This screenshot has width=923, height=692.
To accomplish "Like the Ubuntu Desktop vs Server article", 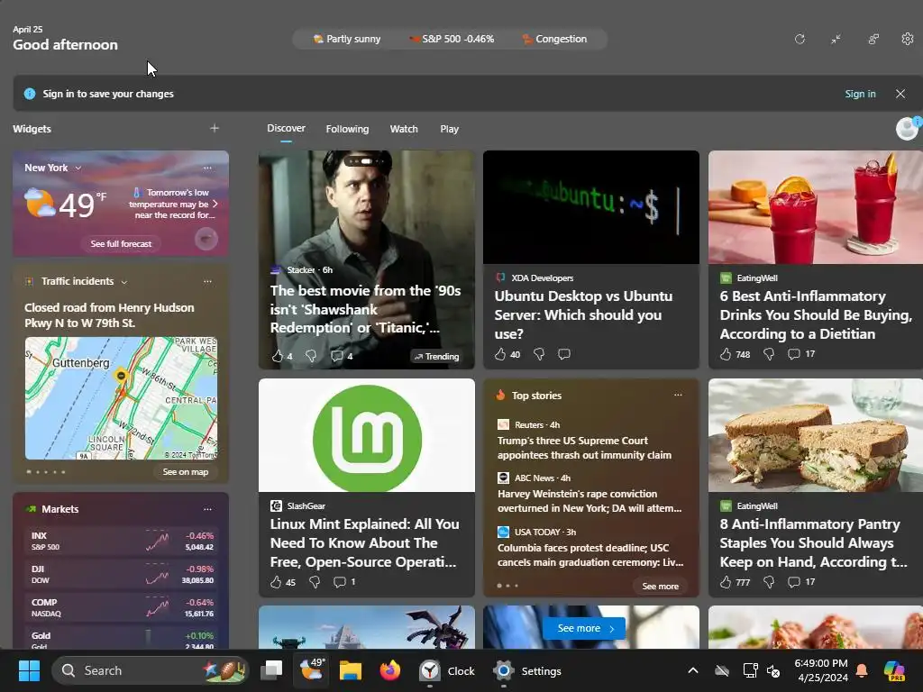I will point(500,354).
